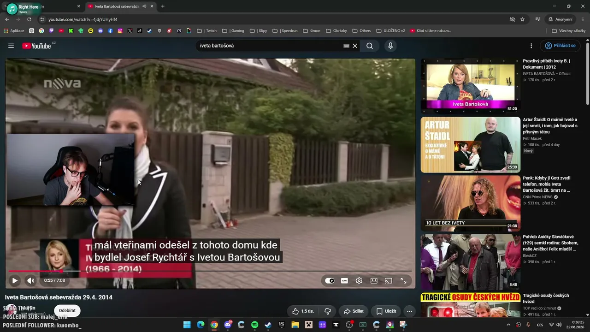Image resolution: width=590 pixels, height=332 pixels.
Task: Switch to theater mode
Action: pyautogui.click(x=374, y=280)
